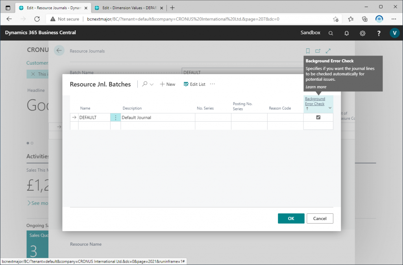Show row actions for DEFAULT batch
Screen dimensions: 403x265
tap(115, 117)
